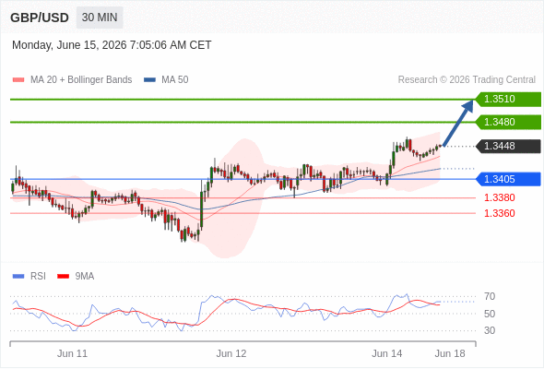Click the MA 20 + Bollinger Bands legend swatch
The width and height of the screenshot is (544, 369).
point(18,80)
